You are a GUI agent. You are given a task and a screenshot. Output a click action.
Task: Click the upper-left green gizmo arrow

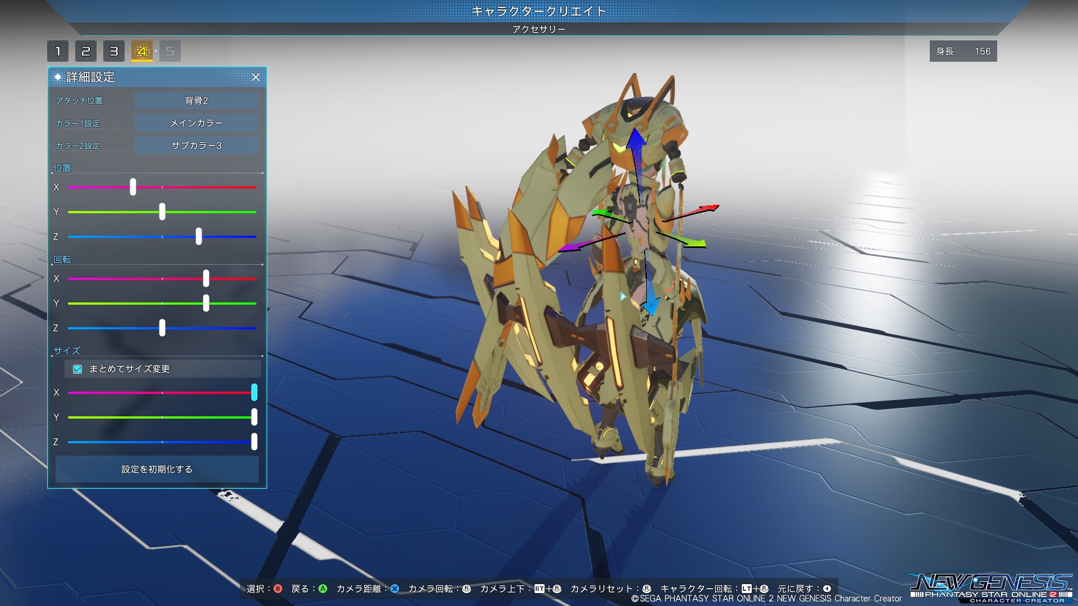click(x=600, y=213)
